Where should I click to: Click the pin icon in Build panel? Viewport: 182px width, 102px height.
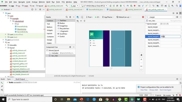pos(2,86)
